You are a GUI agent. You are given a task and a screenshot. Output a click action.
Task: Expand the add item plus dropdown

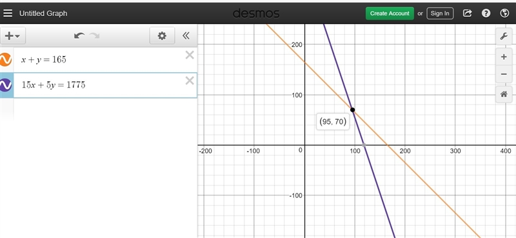(x=12, y=35)
